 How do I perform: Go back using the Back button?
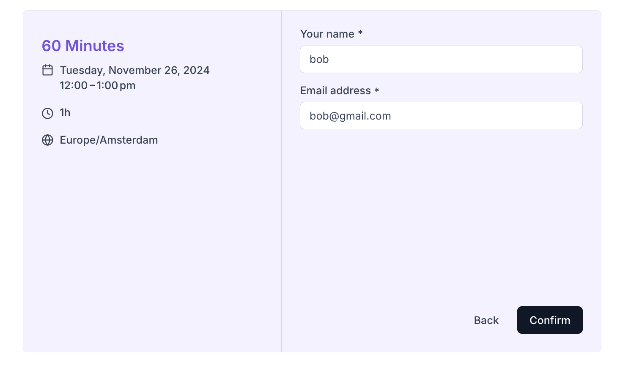point(486,320)
